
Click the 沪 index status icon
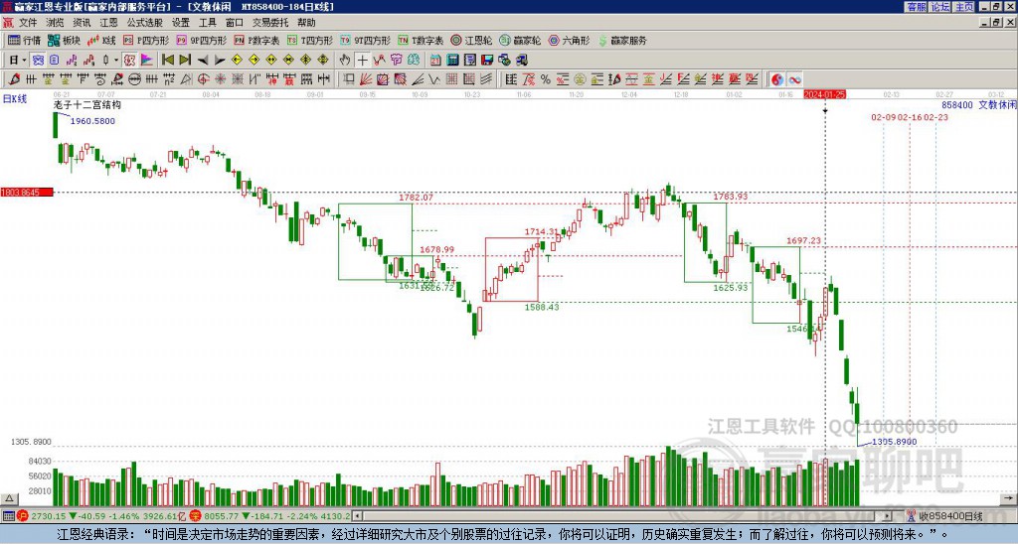tap(23, 516)
